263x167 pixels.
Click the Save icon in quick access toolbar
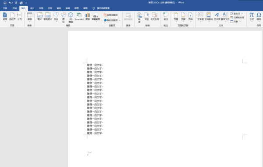pyautogui.click(x=5, y=3)
